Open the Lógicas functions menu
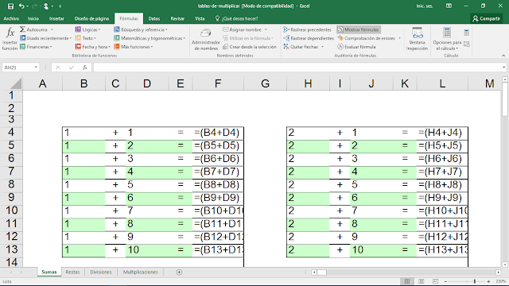The image size is (509, 286). [87, 29]
